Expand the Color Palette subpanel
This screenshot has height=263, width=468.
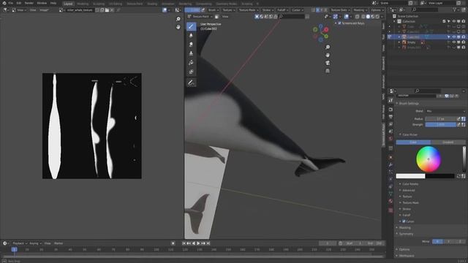click(410, 184)
